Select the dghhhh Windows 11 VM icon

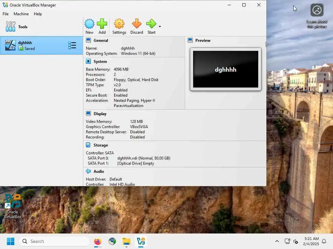point(10,45)
